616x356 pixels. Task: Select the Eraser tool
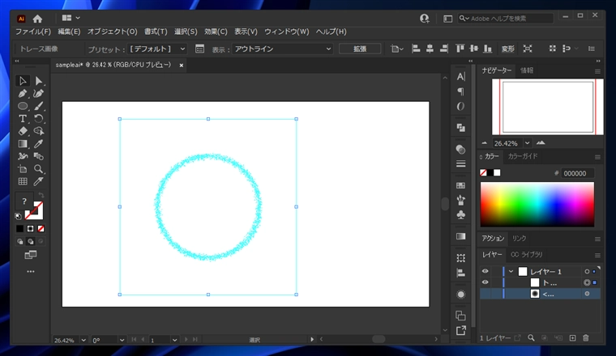click(x=23, y=131)
